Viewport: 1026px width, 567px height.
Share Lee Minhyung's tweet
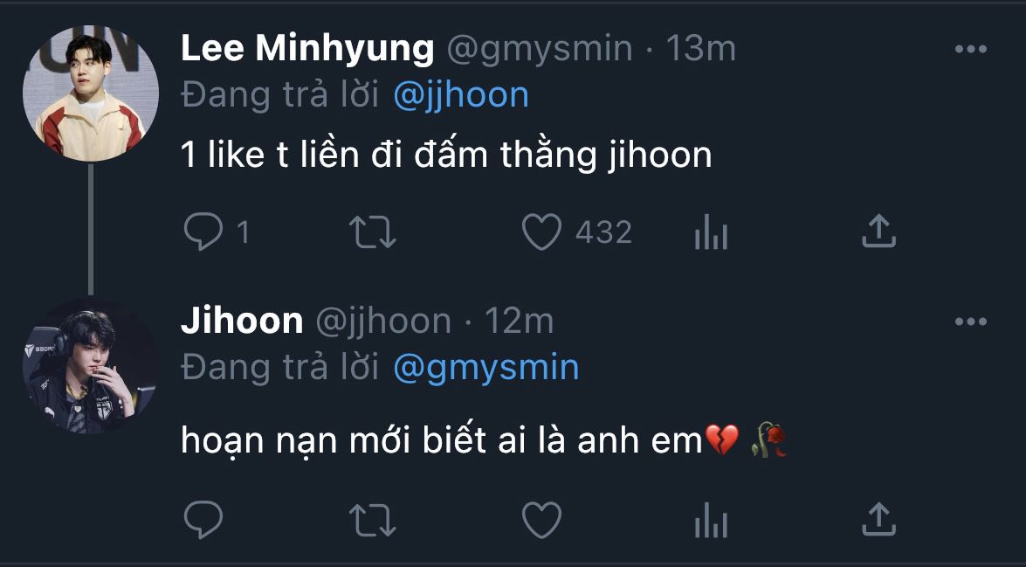tap(878, 232)
